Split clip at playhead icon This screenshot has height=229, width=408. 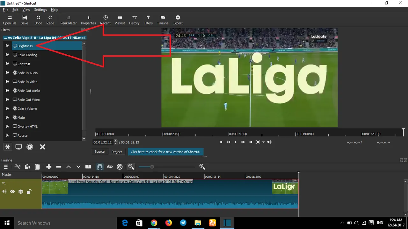click(88, 167)
